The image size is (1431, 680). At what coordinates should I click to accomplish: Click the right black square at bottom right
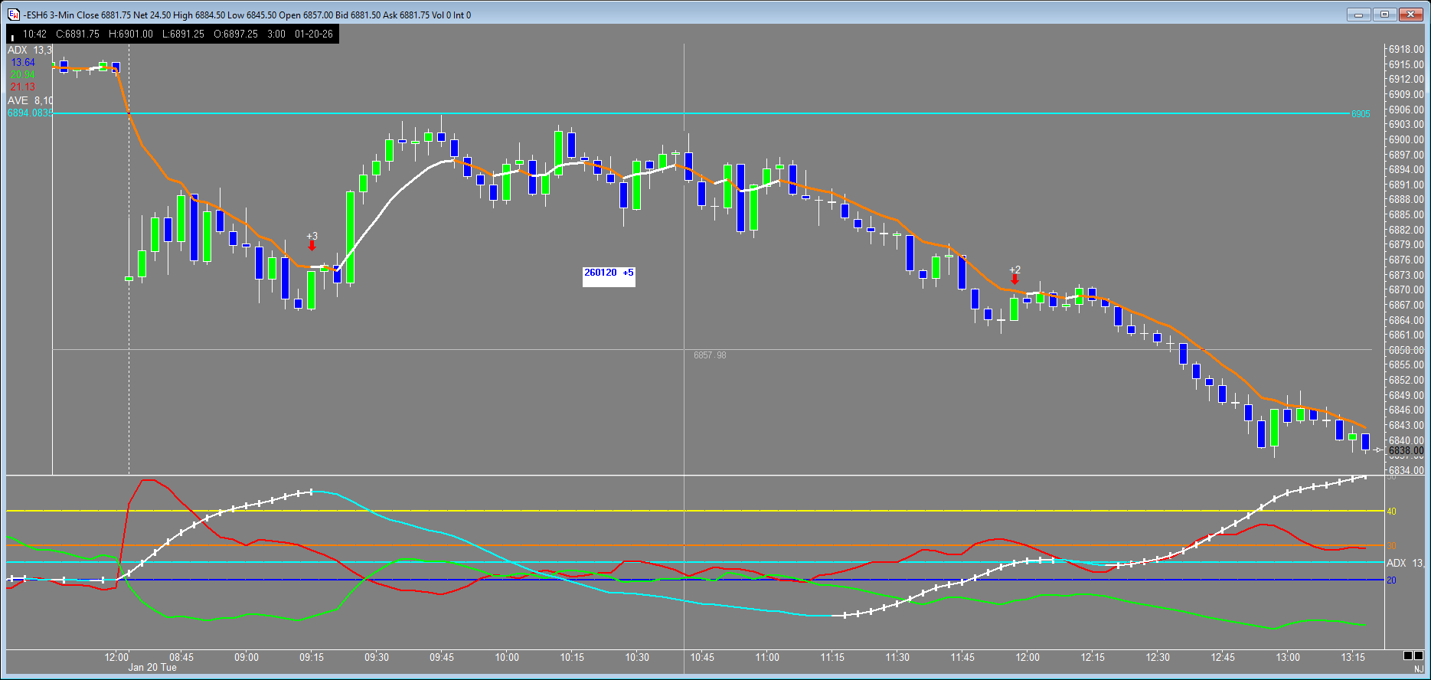[1419, 655]
